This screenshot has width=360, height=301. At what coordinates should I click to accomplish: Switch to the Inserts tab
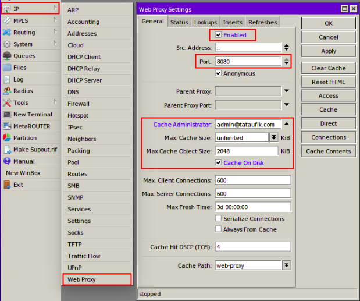click(x=233, y=22)
